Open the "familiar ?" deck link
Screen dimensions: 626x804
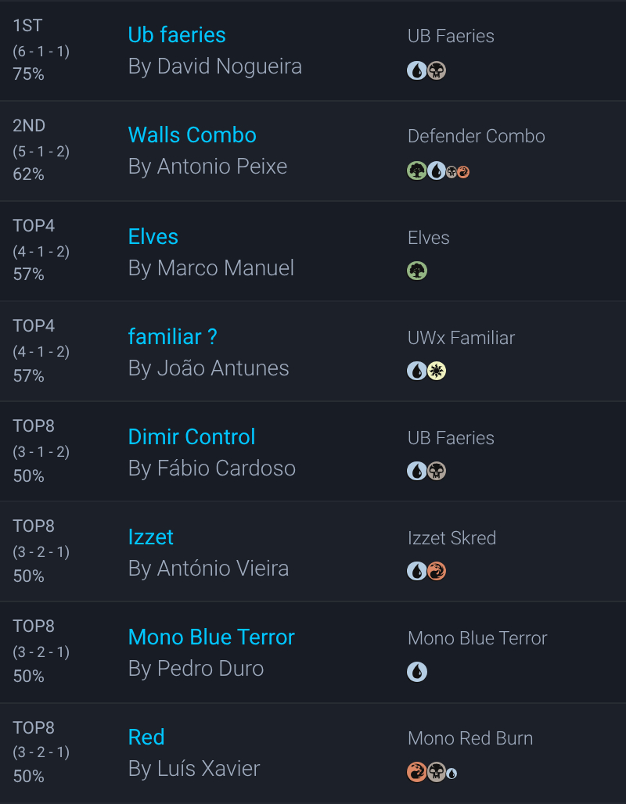pyautogui.click(x=172, y=337)
